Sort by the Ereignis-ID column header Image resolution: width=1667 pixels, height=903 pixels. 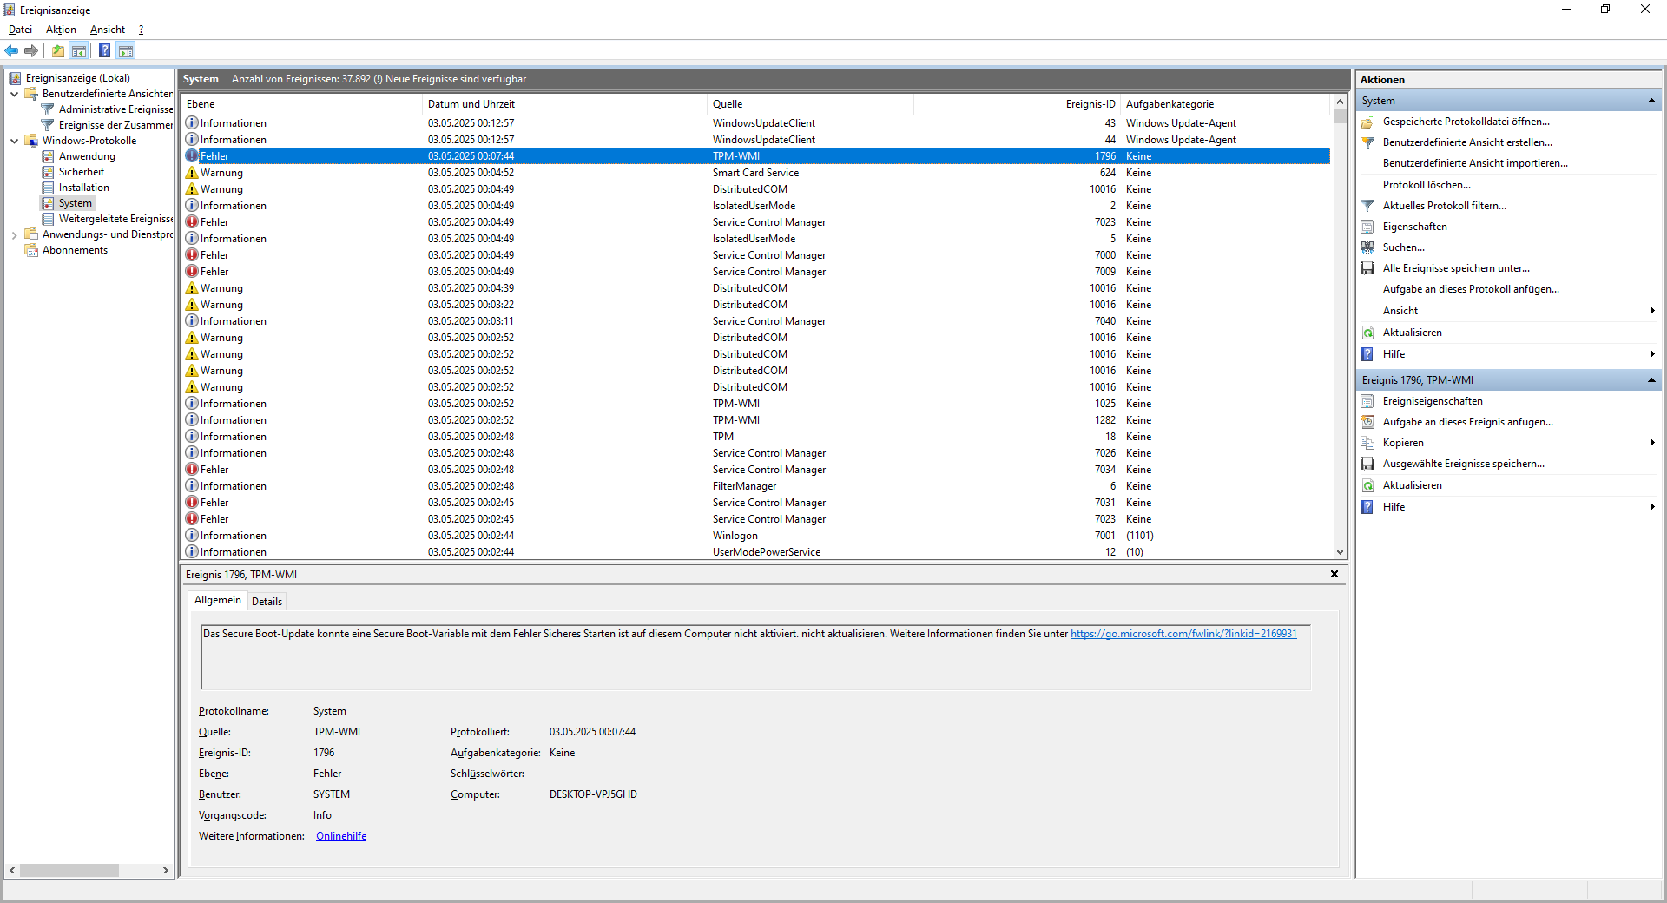tap(1017, 104)
